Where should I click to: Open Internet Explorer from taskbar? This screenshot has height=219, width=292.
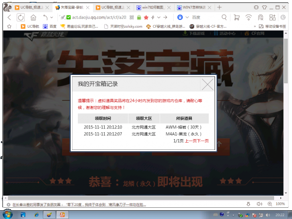[36, 215]
